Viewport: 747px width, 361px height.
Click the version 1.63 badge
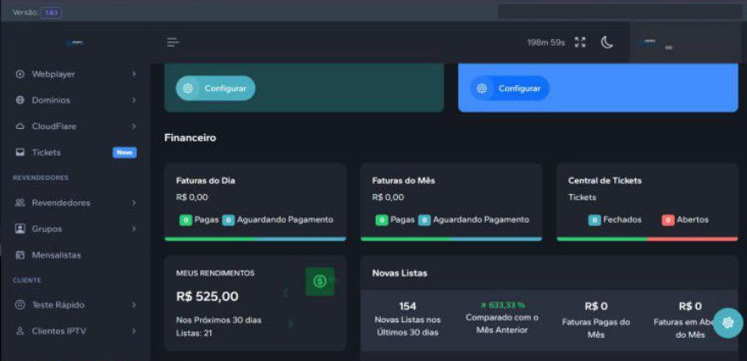[x=51, y=12]
